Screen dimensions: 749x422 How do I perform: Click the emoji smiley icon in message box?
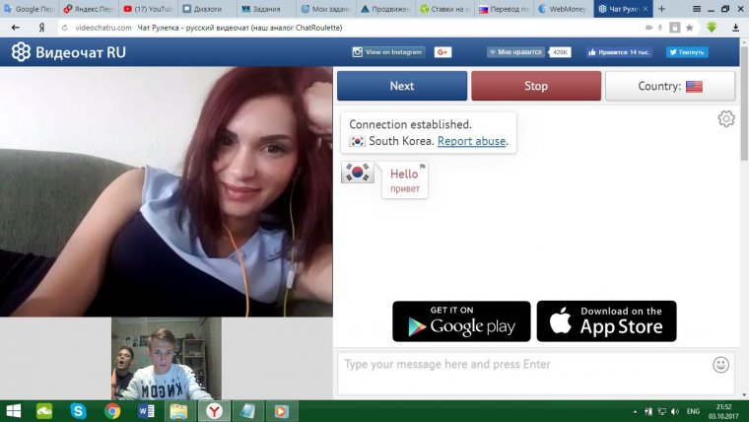720,365
